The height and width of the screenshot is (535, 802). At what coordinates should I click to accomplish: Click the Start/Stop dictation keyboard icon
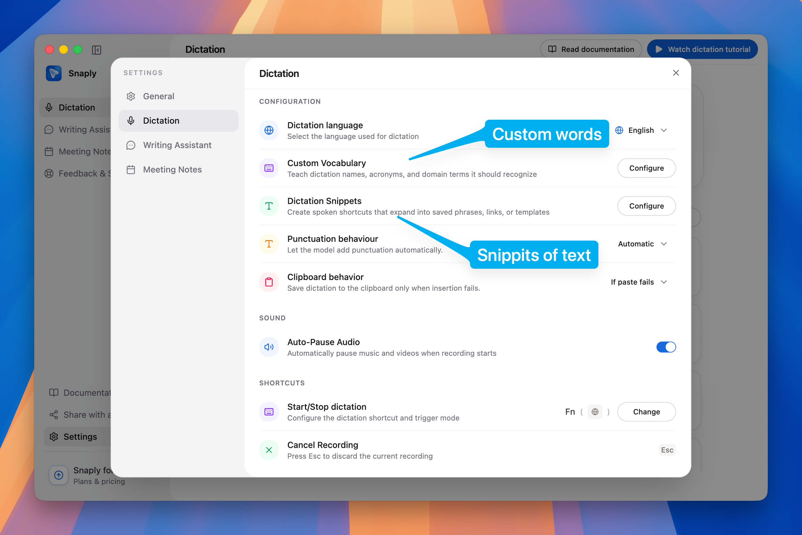tap(269, 412)
